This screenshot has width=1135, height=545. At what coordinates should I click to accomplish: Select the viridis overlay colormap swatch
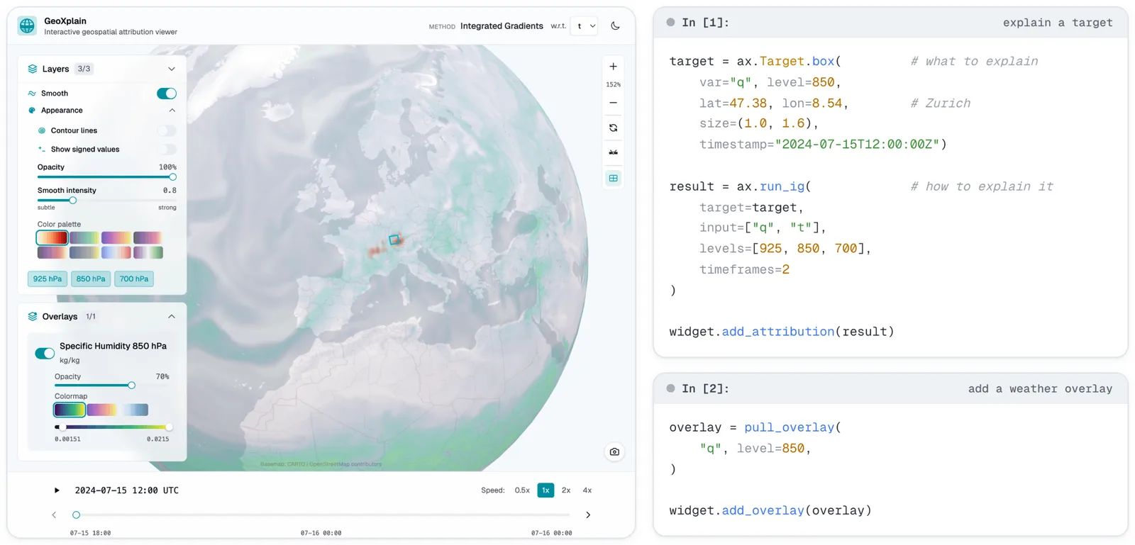click(70, 410)
